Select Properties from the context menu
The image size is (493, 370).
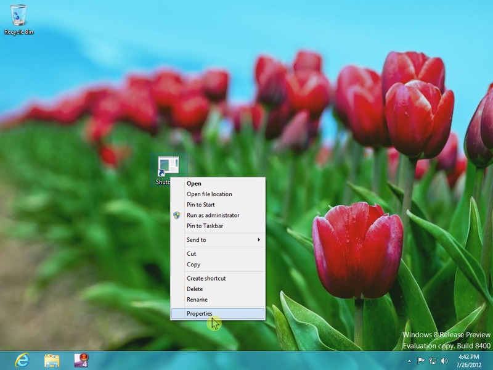218,314
